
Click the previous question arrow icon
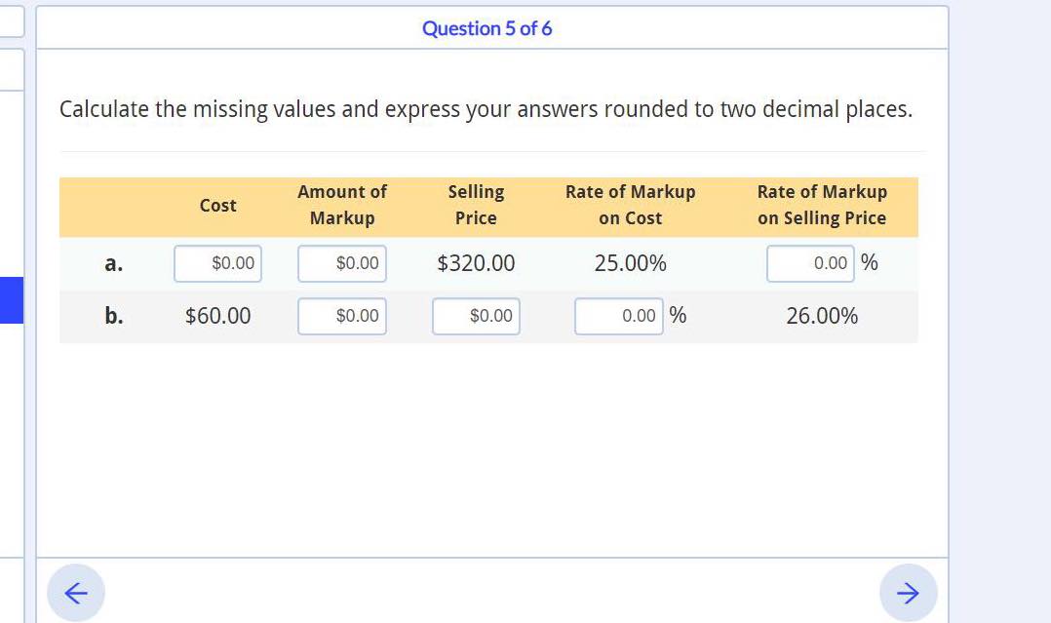coord(75,592)
